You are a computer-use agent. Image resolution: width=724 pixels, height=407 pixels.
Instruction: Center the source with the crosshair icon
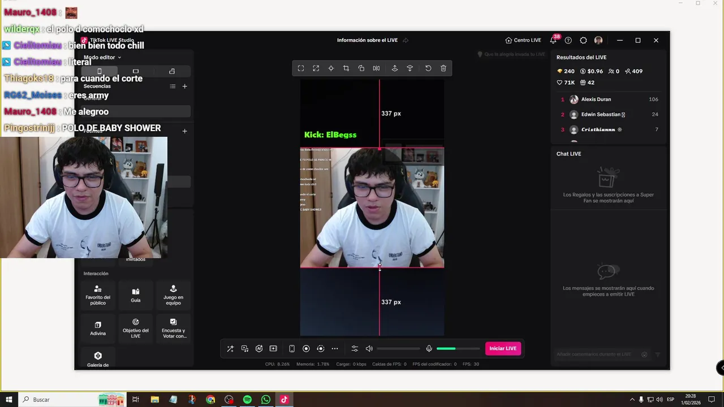point(331,68)
